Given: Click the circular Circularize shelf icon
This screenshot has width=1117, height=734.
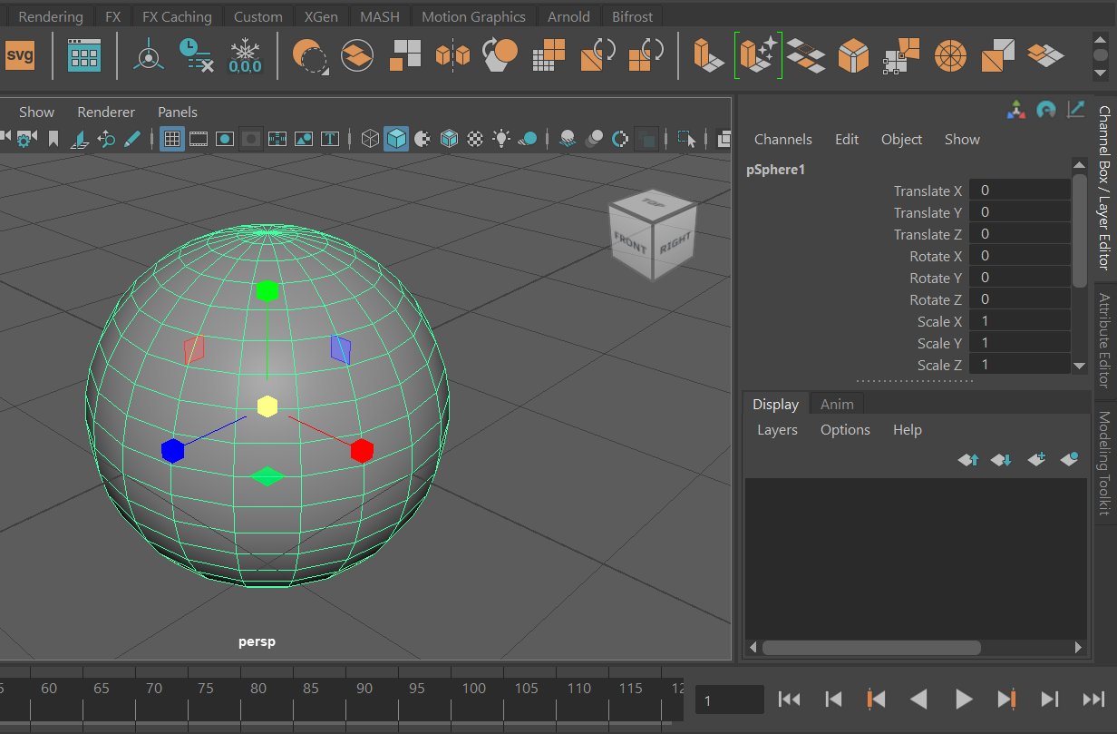Looking at the screenshot, I should (x=951, y=55).
